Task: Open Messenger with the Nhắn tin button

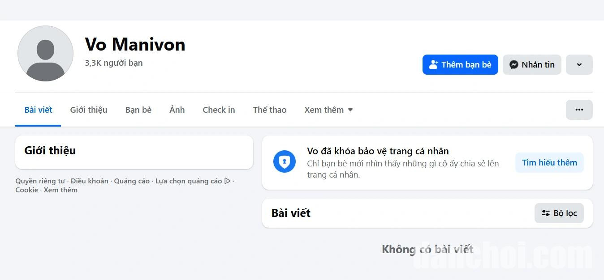Action: [x=532, y=65]
